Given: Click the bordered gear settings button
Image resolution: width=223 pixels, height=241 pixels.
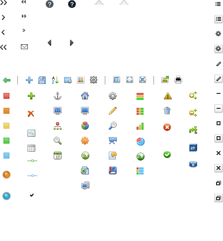Looking at the screenshot, I should 219,49.
